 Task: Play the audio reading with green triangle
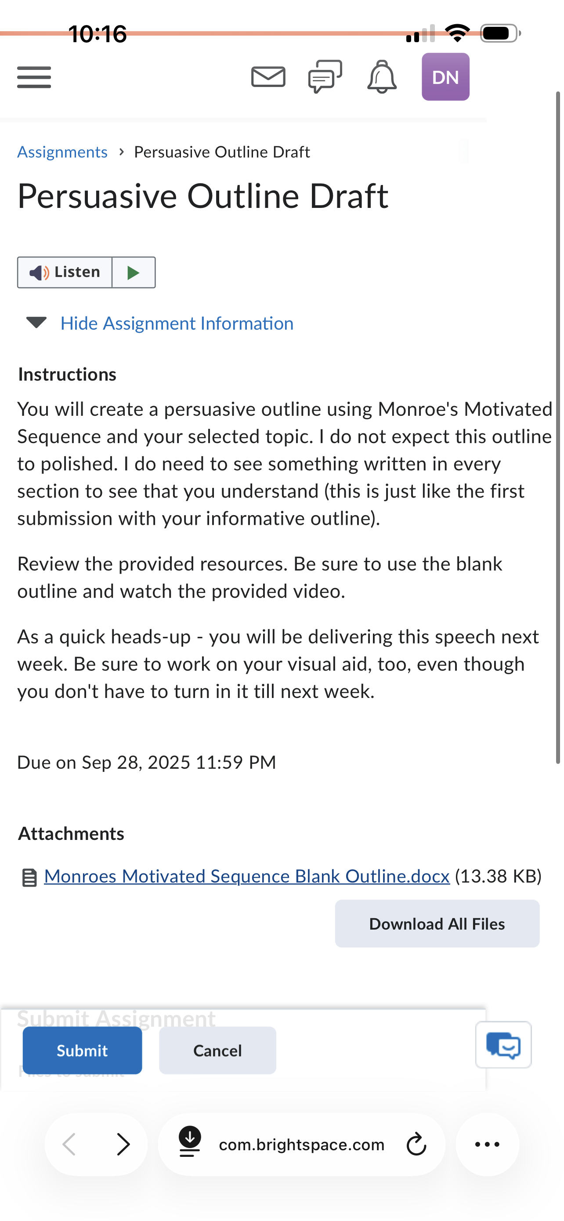(x=134, y=273)
